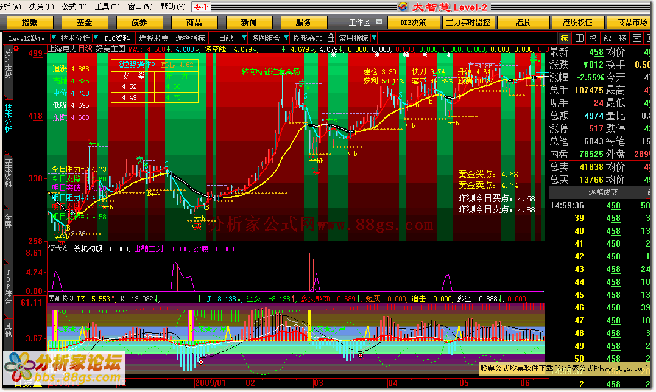Click the 总手 107475 volume value
Viewport: 656px width, 392px height.
[x=588, y=90]
